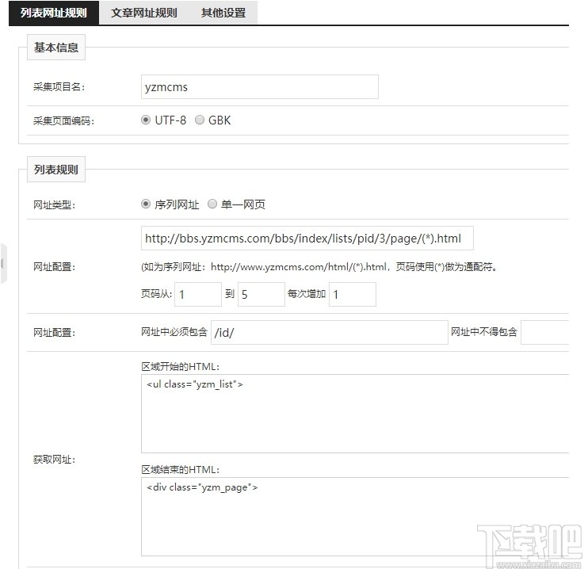Click the 区域开始的HTML textarea

355,414
